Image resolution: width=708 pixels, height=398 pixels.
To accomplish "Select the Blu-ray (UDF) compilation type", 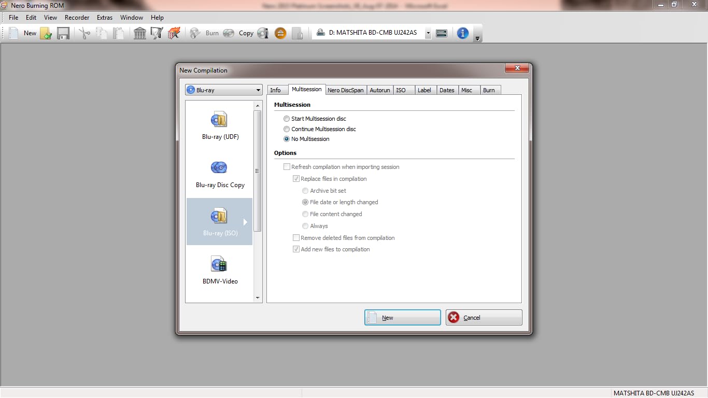I will tap(220, 125).
